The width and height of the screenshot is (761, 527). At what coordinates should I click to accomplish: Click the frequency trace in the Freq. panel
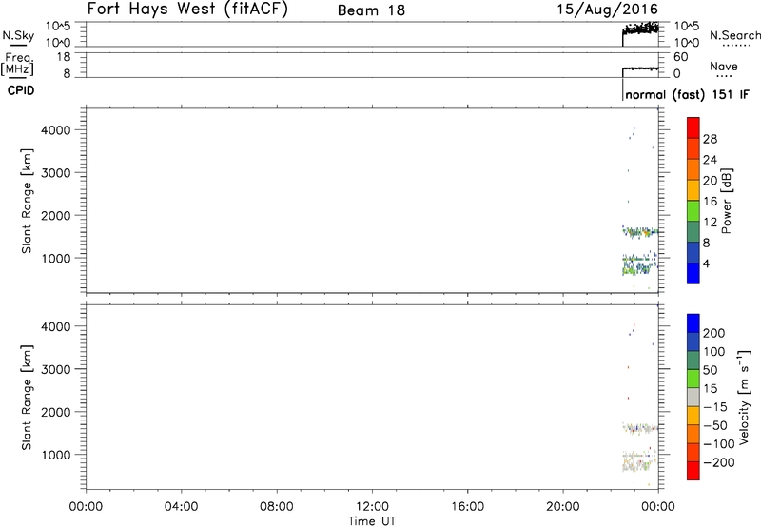(640, 68)
